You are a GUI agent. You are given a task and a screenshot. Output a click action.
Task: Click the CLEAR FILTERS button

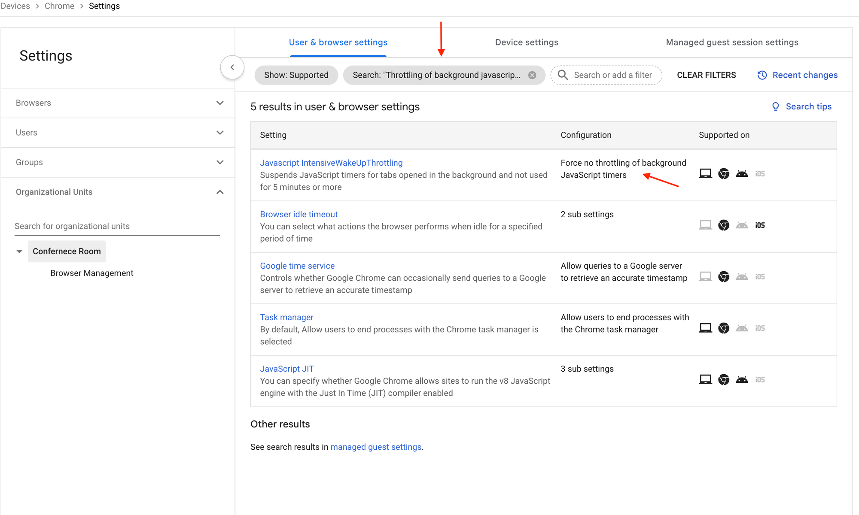(x=707, y=75)
